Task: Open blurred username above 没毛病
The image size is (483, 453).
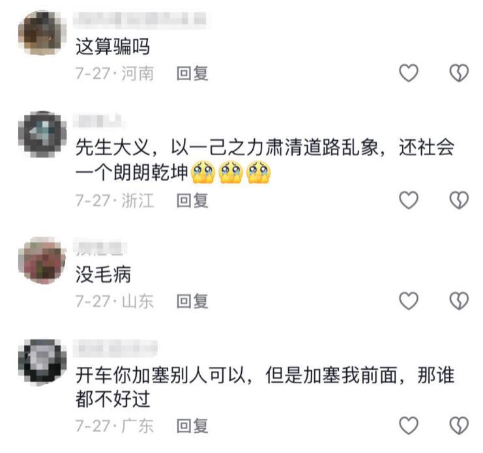Action: tap(100, 248)
